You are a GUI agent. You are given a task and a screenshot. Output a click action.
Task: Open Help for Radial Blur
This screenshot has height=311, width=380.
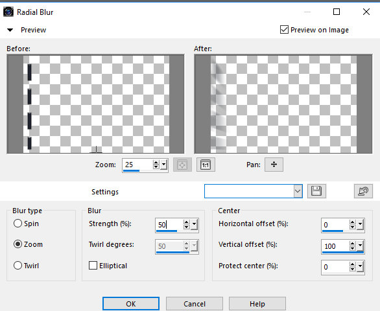pos(257,304)
